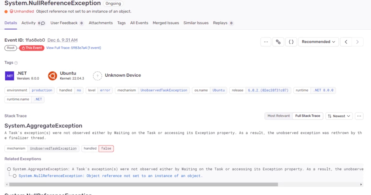
Task: Click the underlined UnobservedTaskException under AggregateException
Action: coord(53,148)
